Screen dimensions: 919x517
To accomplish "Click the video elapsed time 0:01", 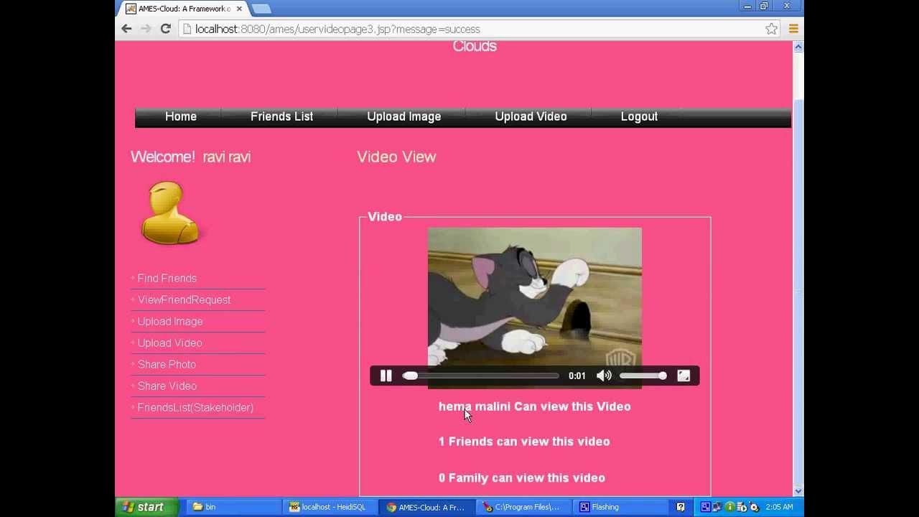I will (x=577, y=376).
